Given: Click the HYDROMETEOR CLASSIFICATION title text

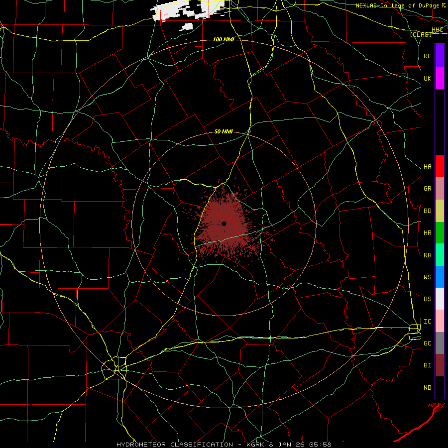Looking at the screenshot, I should [x=175, y=445].
